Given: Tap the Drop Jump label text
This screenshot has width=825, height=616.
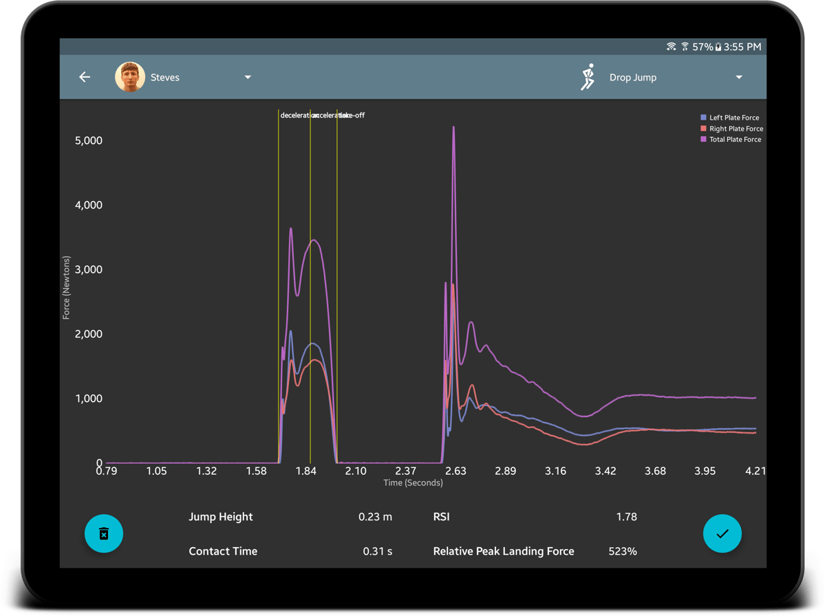Looking at the screenshot, I should [x=632, y=78].
